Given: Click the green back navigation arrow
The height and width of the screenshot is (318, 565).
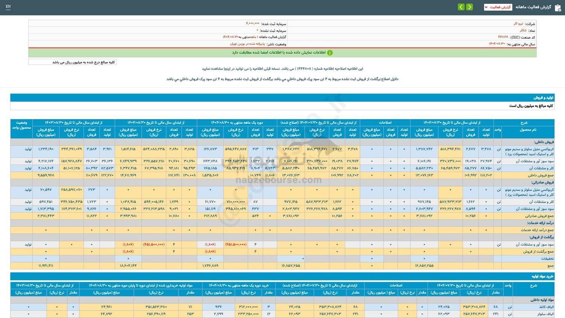Looking at the screenshot, I should click(461, 7).
